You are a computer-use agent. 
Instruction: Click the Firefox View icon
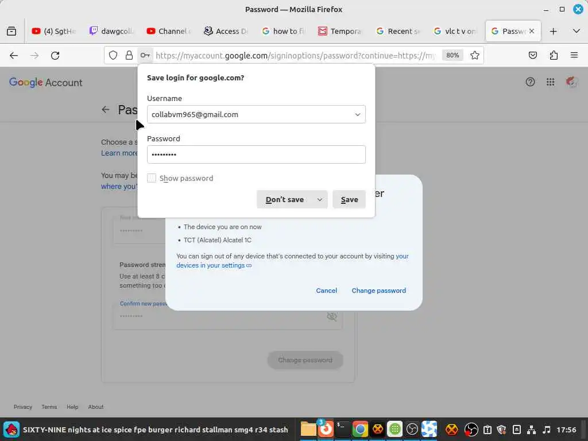(x=11, y=31)
